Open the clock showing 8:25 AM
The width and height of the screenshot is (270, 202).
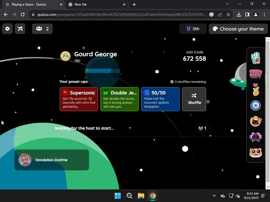pyautogui.click(x=251, y=196)
